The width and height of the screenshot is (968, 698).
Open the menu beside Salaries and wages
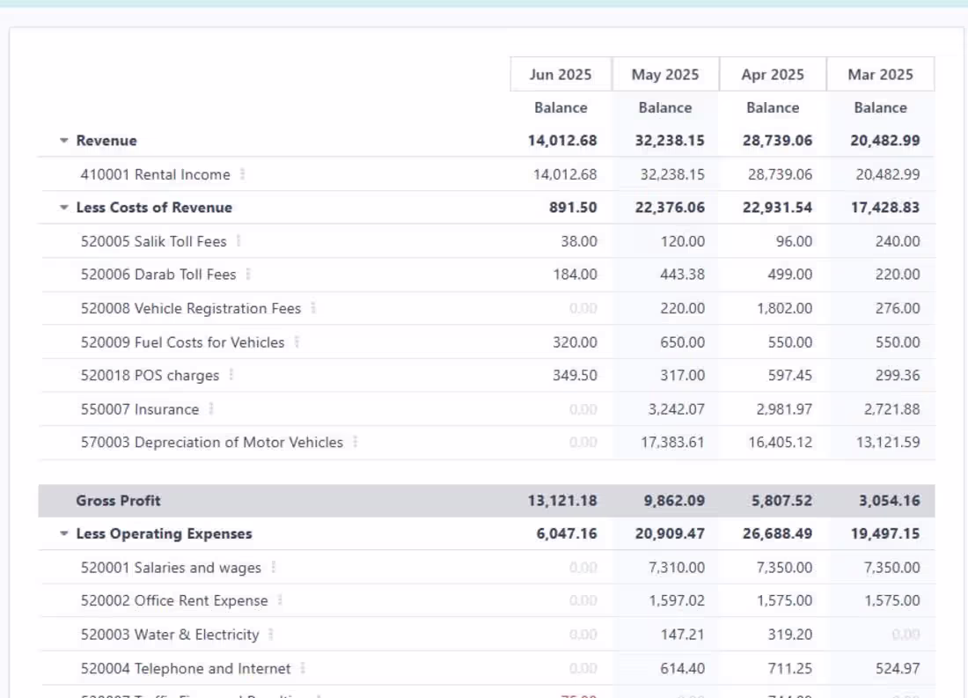272,568
